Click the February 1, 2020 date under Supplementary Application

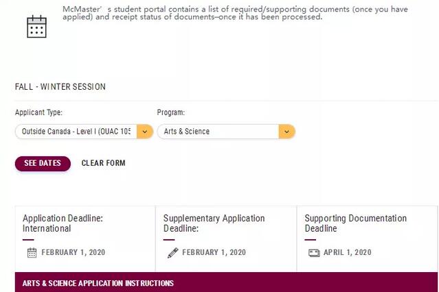[214, 253]
